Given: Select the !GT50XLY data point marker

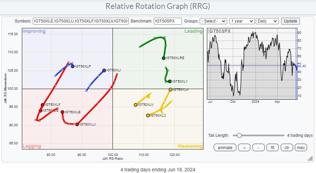Looking at the screenshot, I should tap(170, 81).
